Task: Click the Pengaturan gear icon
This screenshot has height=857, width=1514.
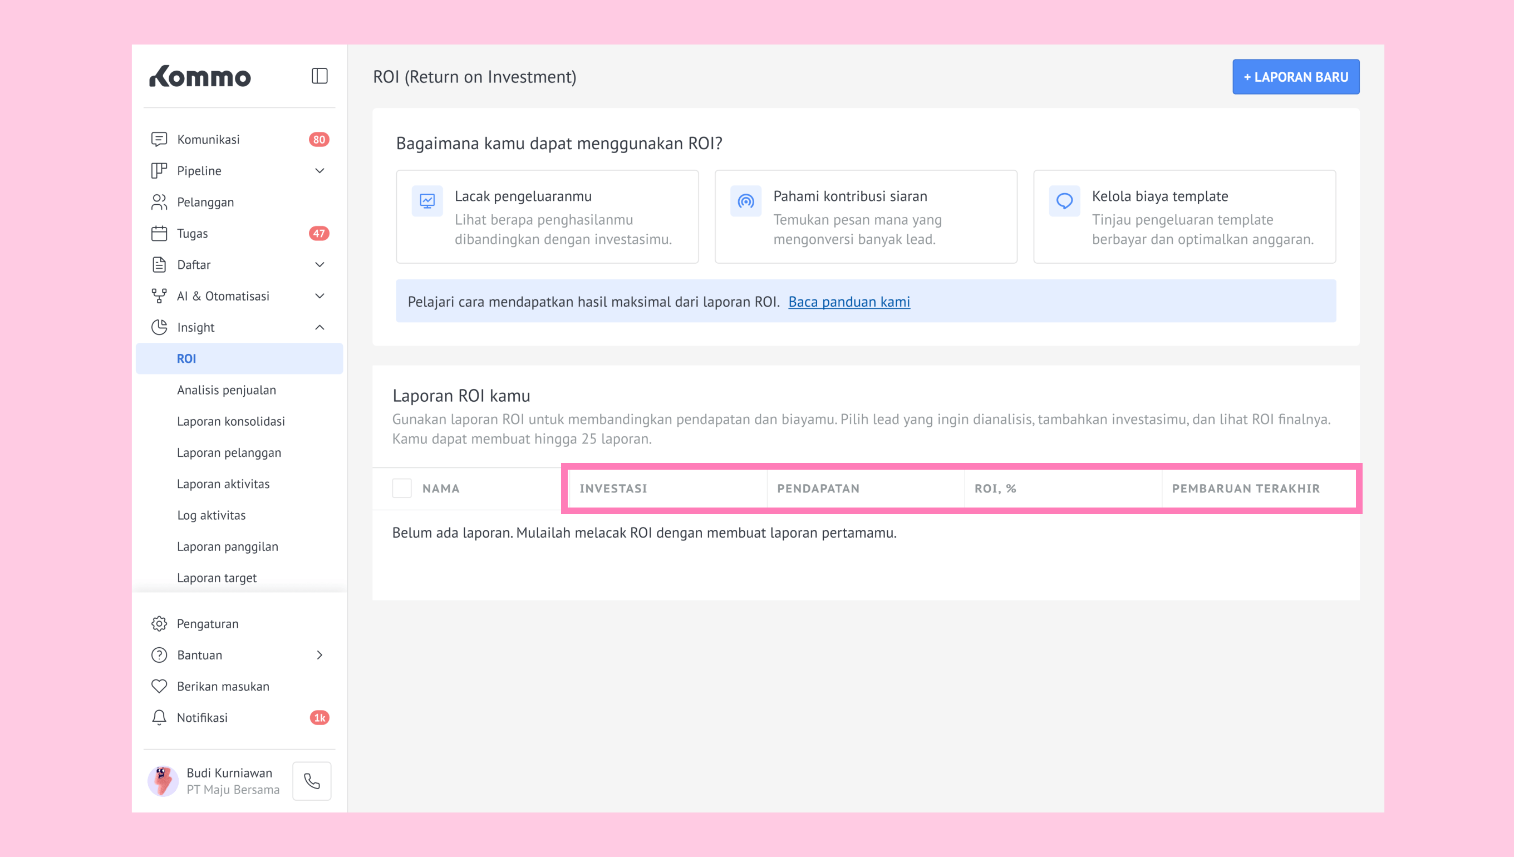Action: pos(159,623)
